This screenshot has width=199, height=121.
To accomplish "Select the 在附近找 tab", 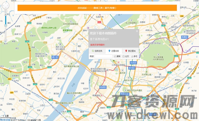I will (97, 51).
